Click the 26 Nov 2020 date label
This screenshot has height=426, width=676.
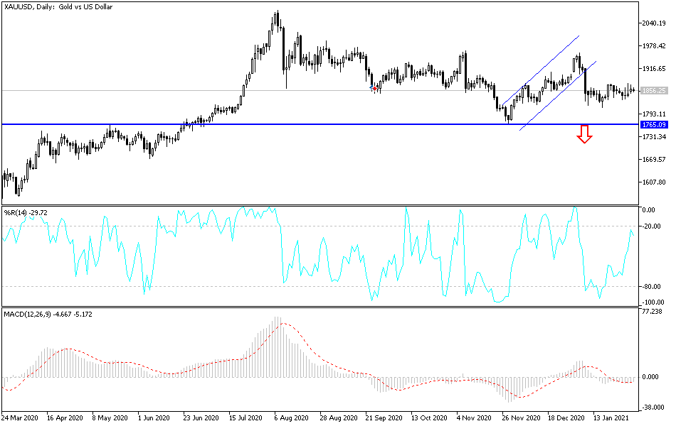click(x=521, y=418)
